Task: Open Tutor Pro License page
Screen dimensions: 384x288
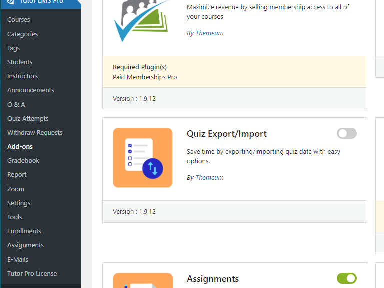Action: click(x=32, y=273)
